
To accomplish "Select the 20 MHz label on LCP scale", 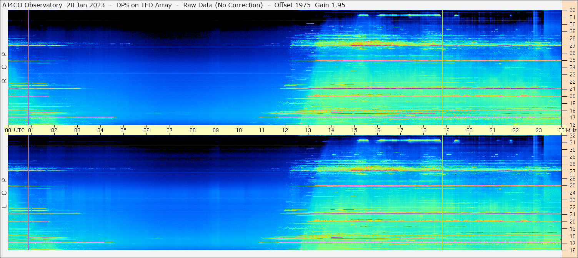I will 572,222.
